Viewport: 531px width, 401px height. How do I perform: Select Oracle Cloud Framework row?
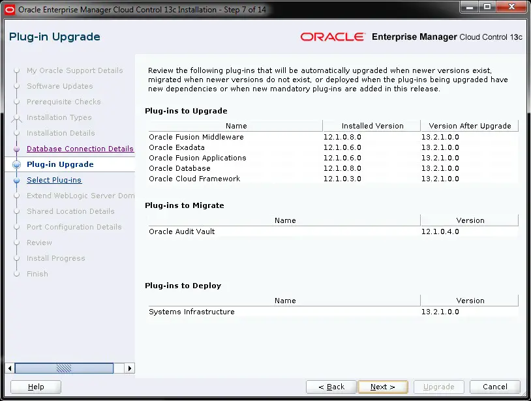tap(333, 179)
